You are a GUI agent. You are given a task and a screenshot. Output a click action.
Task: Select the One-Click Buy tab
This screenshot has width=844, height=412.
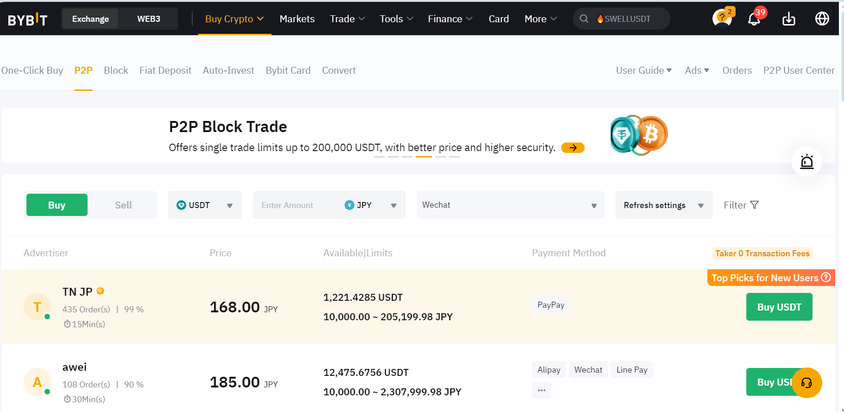tap(32, 70)
